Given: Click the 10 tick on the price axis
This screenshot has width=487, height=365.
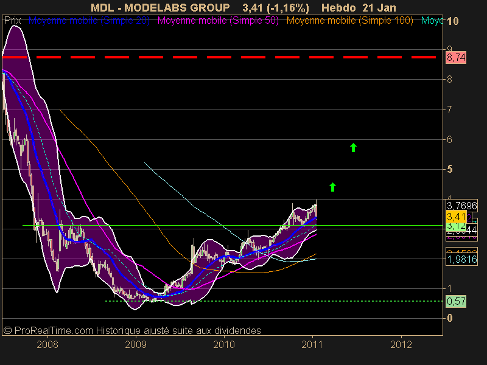Looking at the screenshot, I should [452, 21].
